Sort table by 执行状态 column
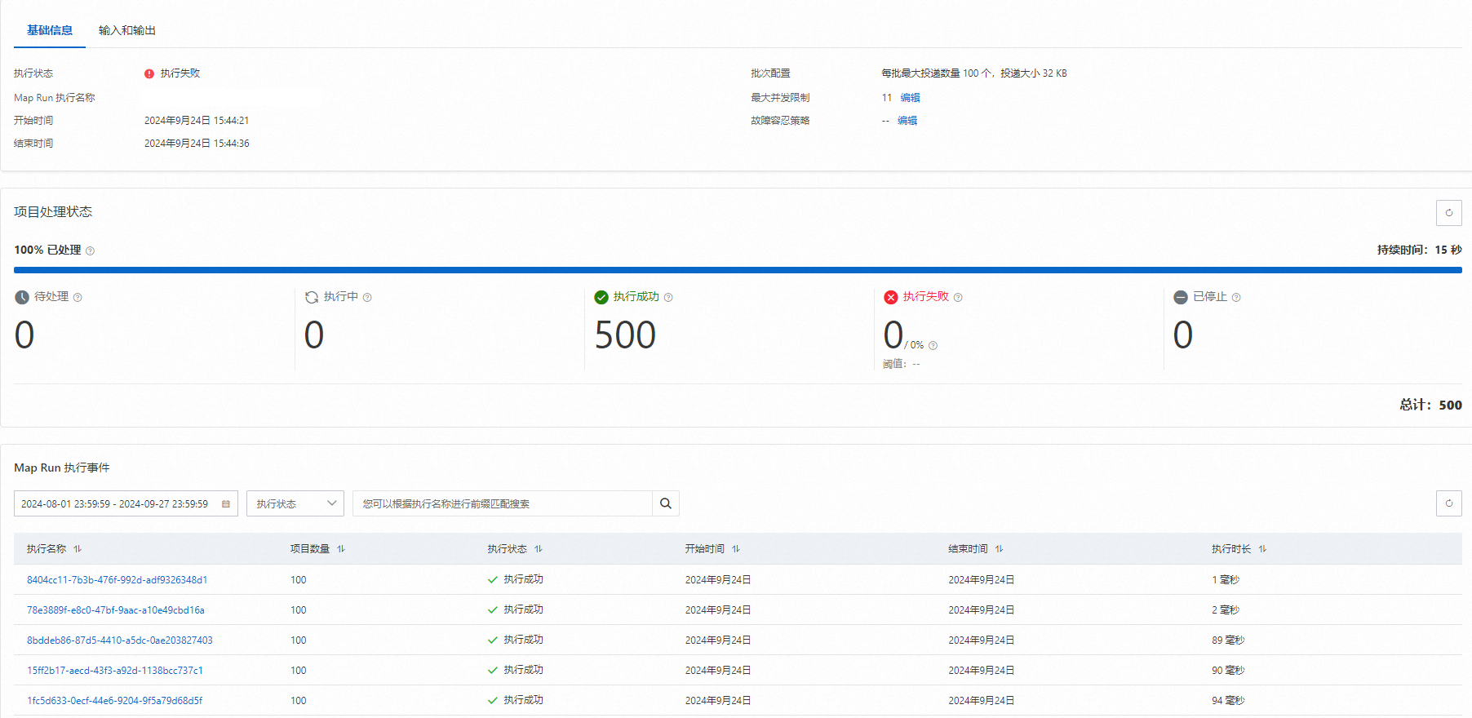The height and width of the screenshot is (718, 1472). pos(539,549)
